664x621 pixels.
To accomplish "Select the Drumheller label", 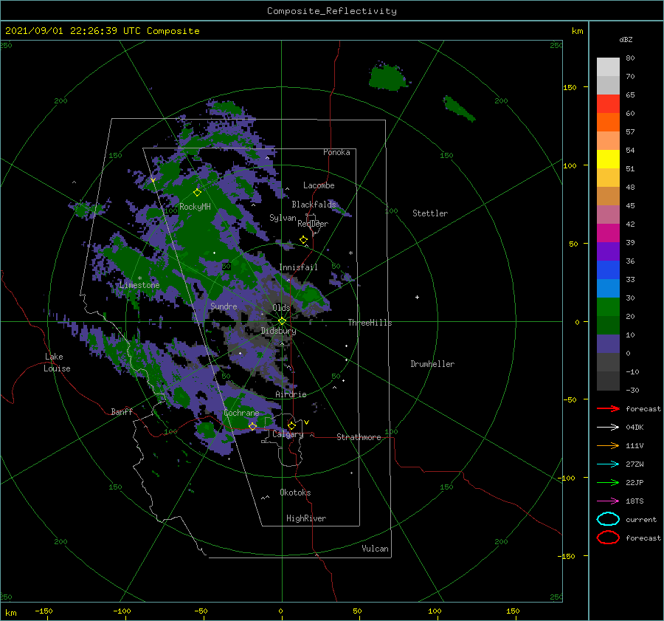I will pyautogui.click(x=432, y=364).
